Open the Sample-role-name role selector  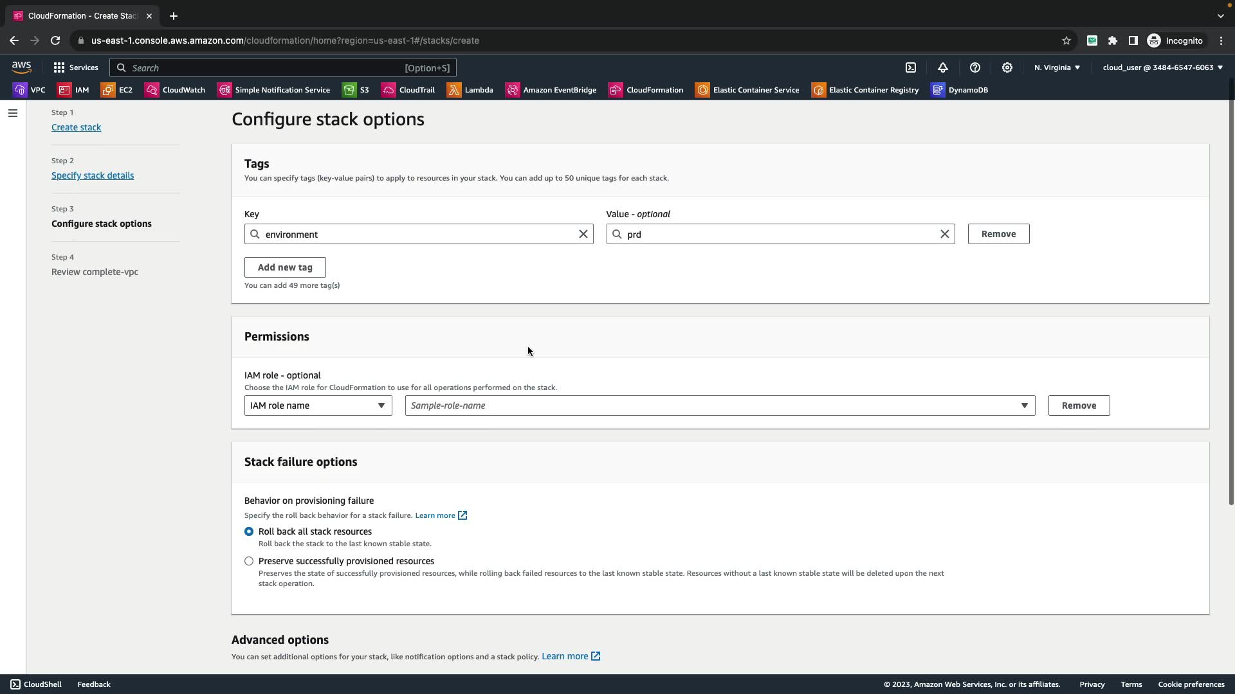pos(720,405)
